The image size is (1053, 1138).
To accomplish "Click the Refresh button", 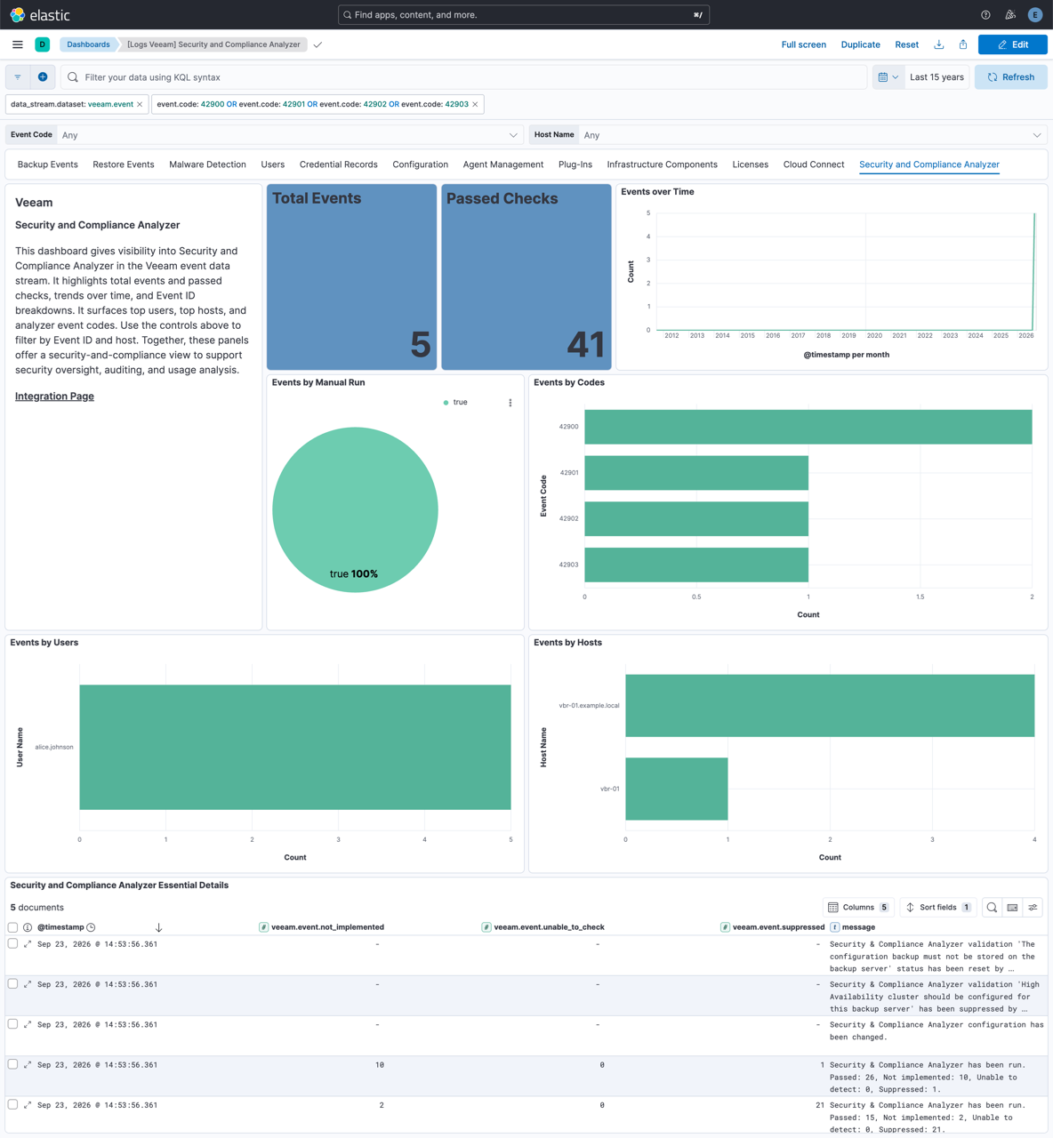I will pos(1011,77).
